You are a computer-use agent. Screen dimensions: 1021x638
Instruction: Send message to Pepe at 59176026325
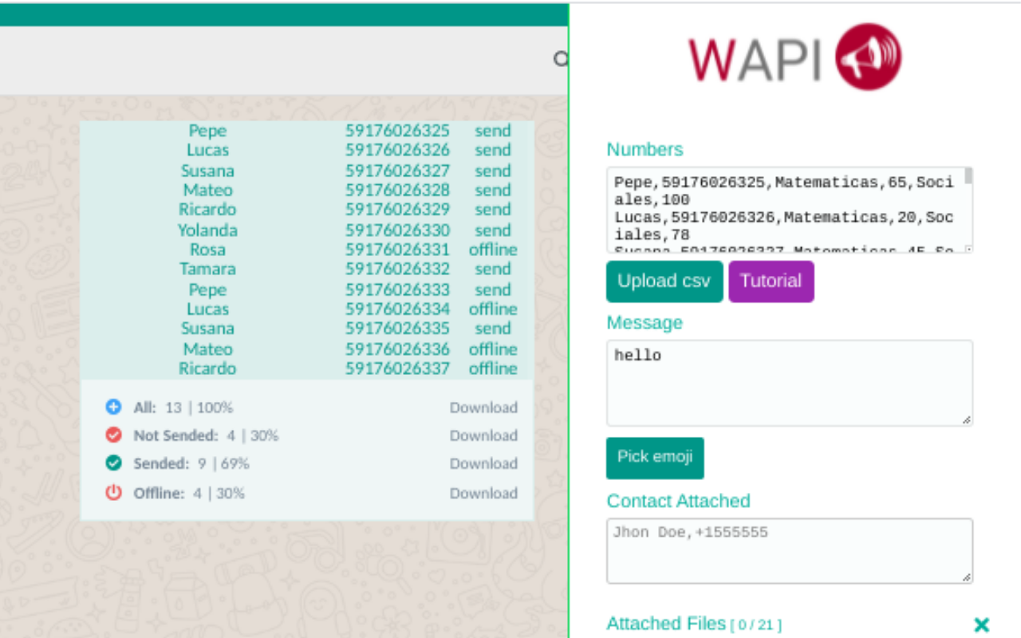pyautogui.click(x=492, y=130)
